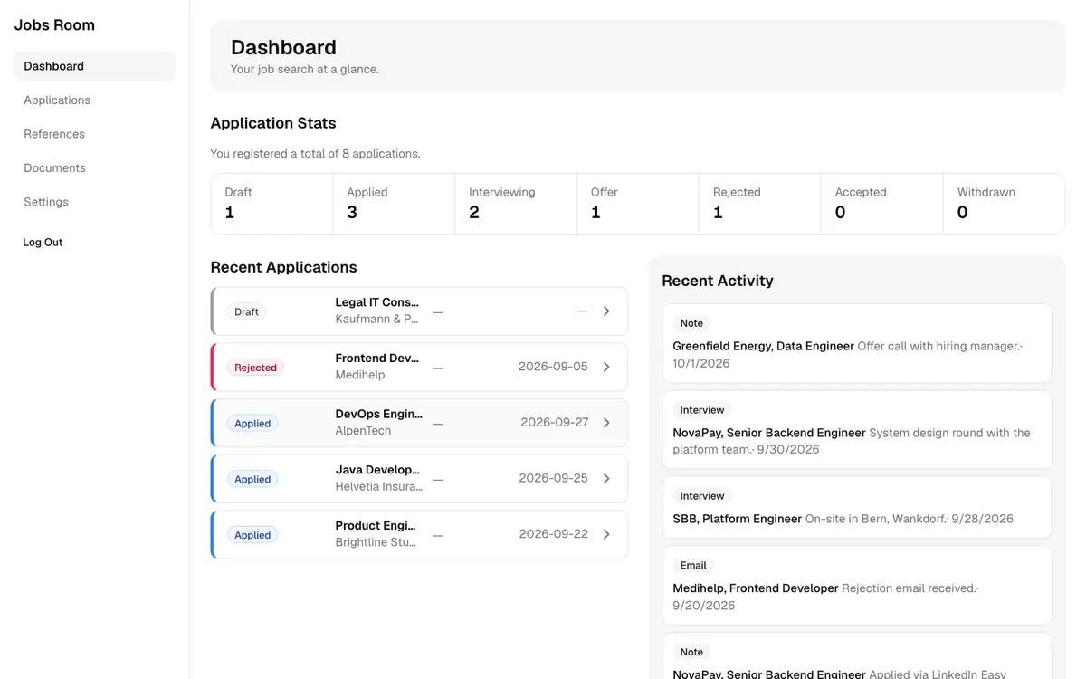
Task: Open chevron on DevOps Engin... AlpenTech row
Action: (606, 423)
